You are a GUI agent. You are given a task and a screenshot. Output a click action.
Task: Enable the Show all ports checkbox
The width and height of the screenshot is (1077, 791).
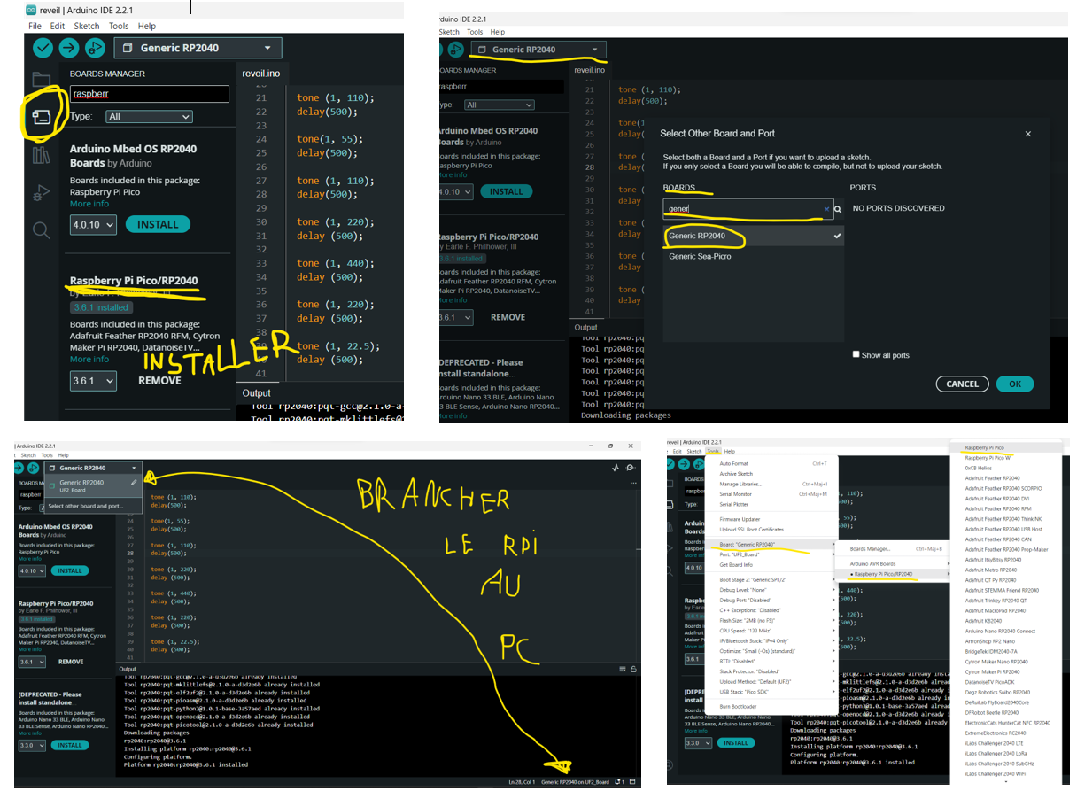coord(856,354)
